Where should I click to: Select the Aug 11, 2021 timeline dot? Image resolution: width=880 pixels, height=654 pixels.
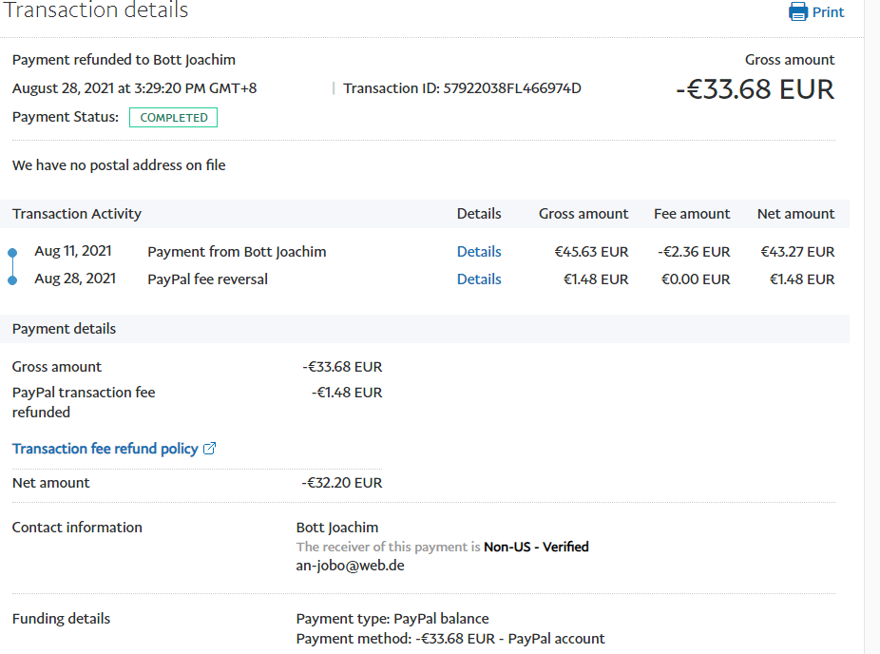(12, 253)
